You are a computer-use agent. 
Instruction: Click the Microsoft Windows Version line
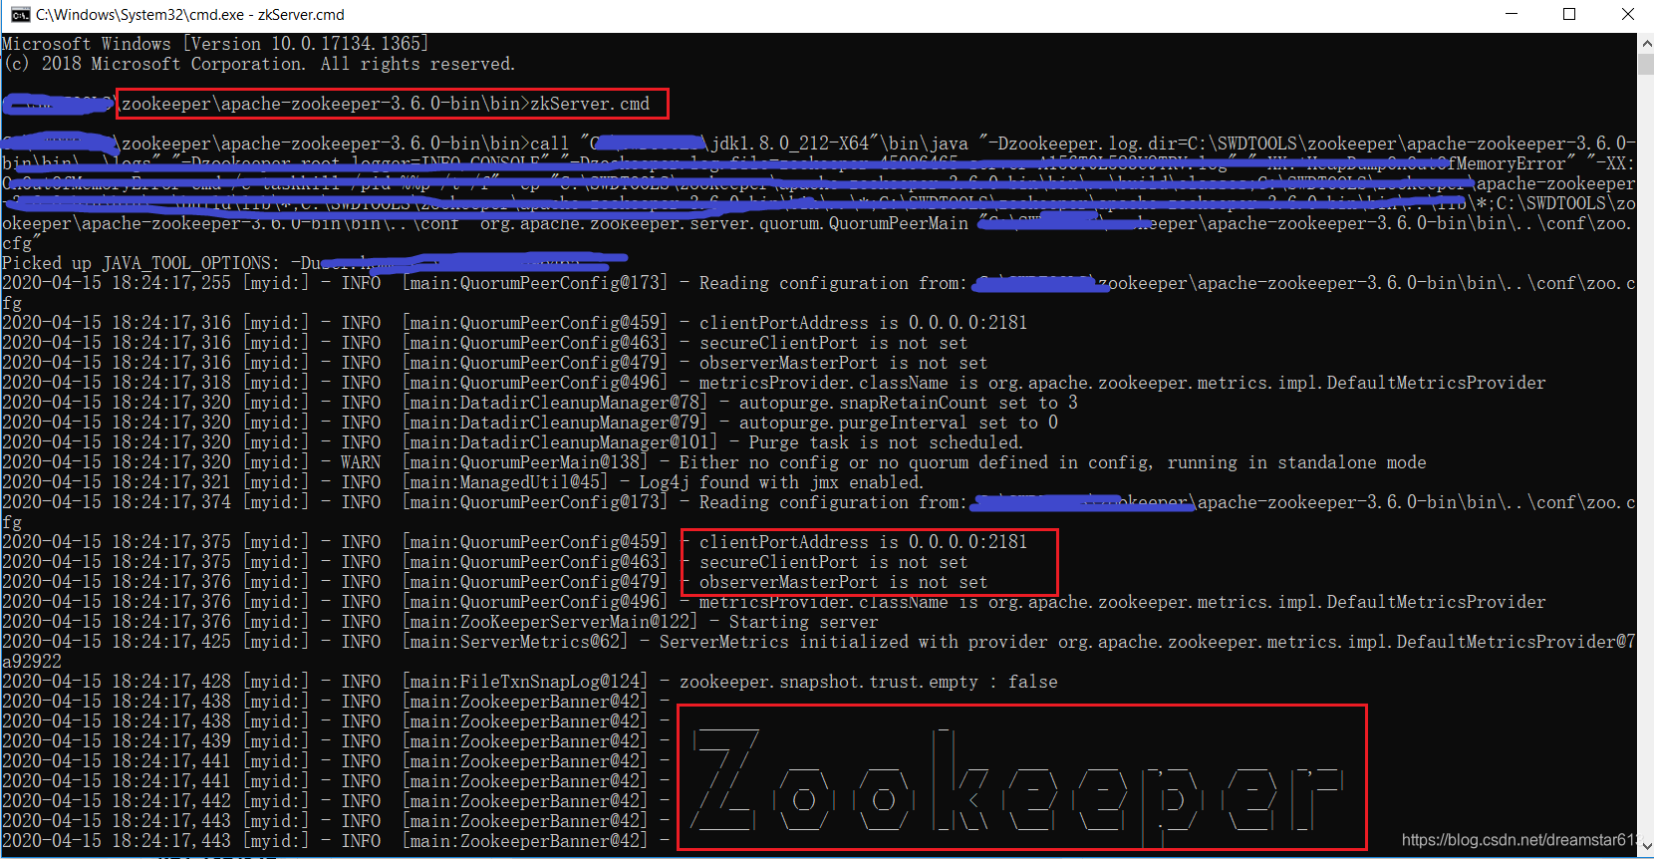(x=215, y=44)
